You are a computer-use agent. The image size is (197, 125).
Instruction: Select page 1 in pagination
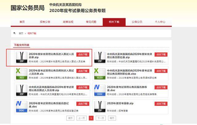(91, 118)
